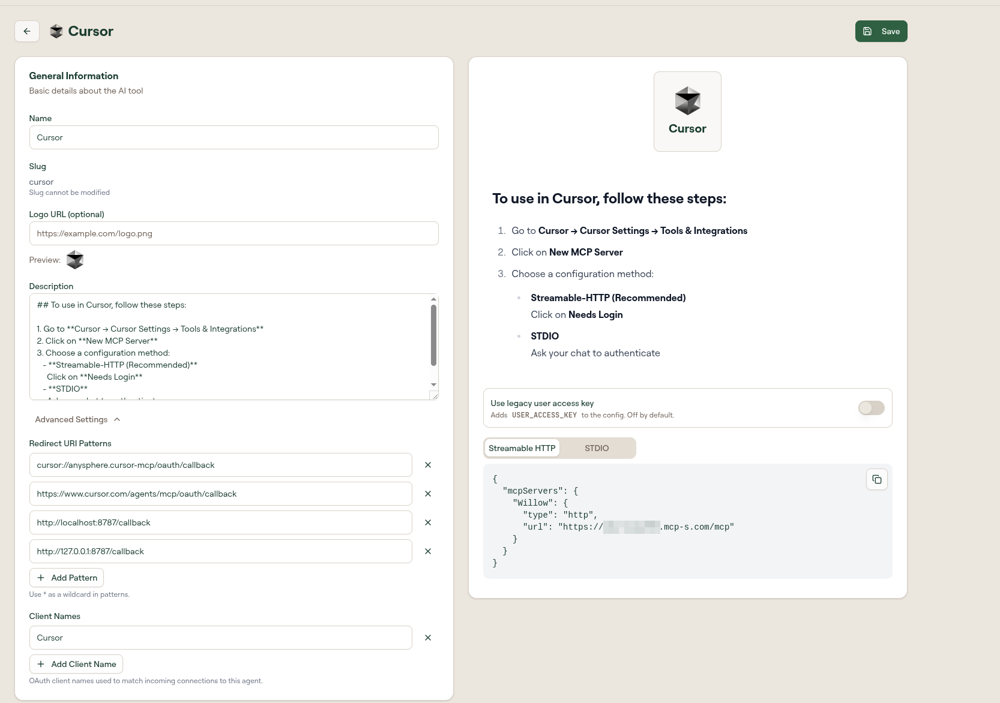This screenshot has width=1000, height=703.
Task: Click the 'To use in Cursor' preview heading
Action: coord(609,199)
